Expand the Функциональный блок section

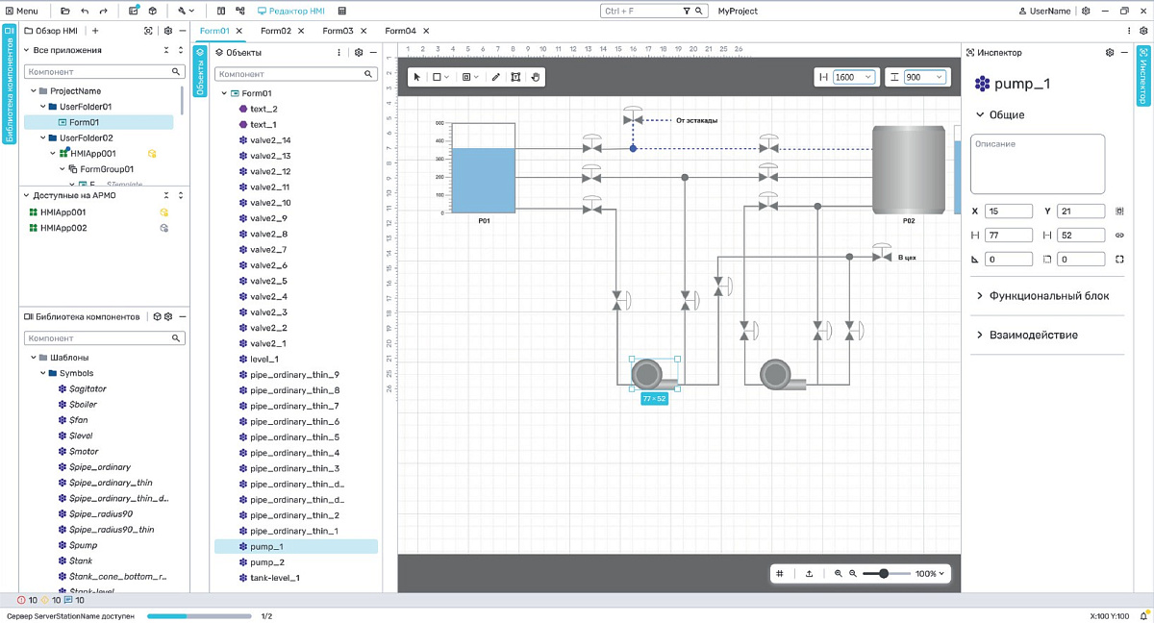1047,296
